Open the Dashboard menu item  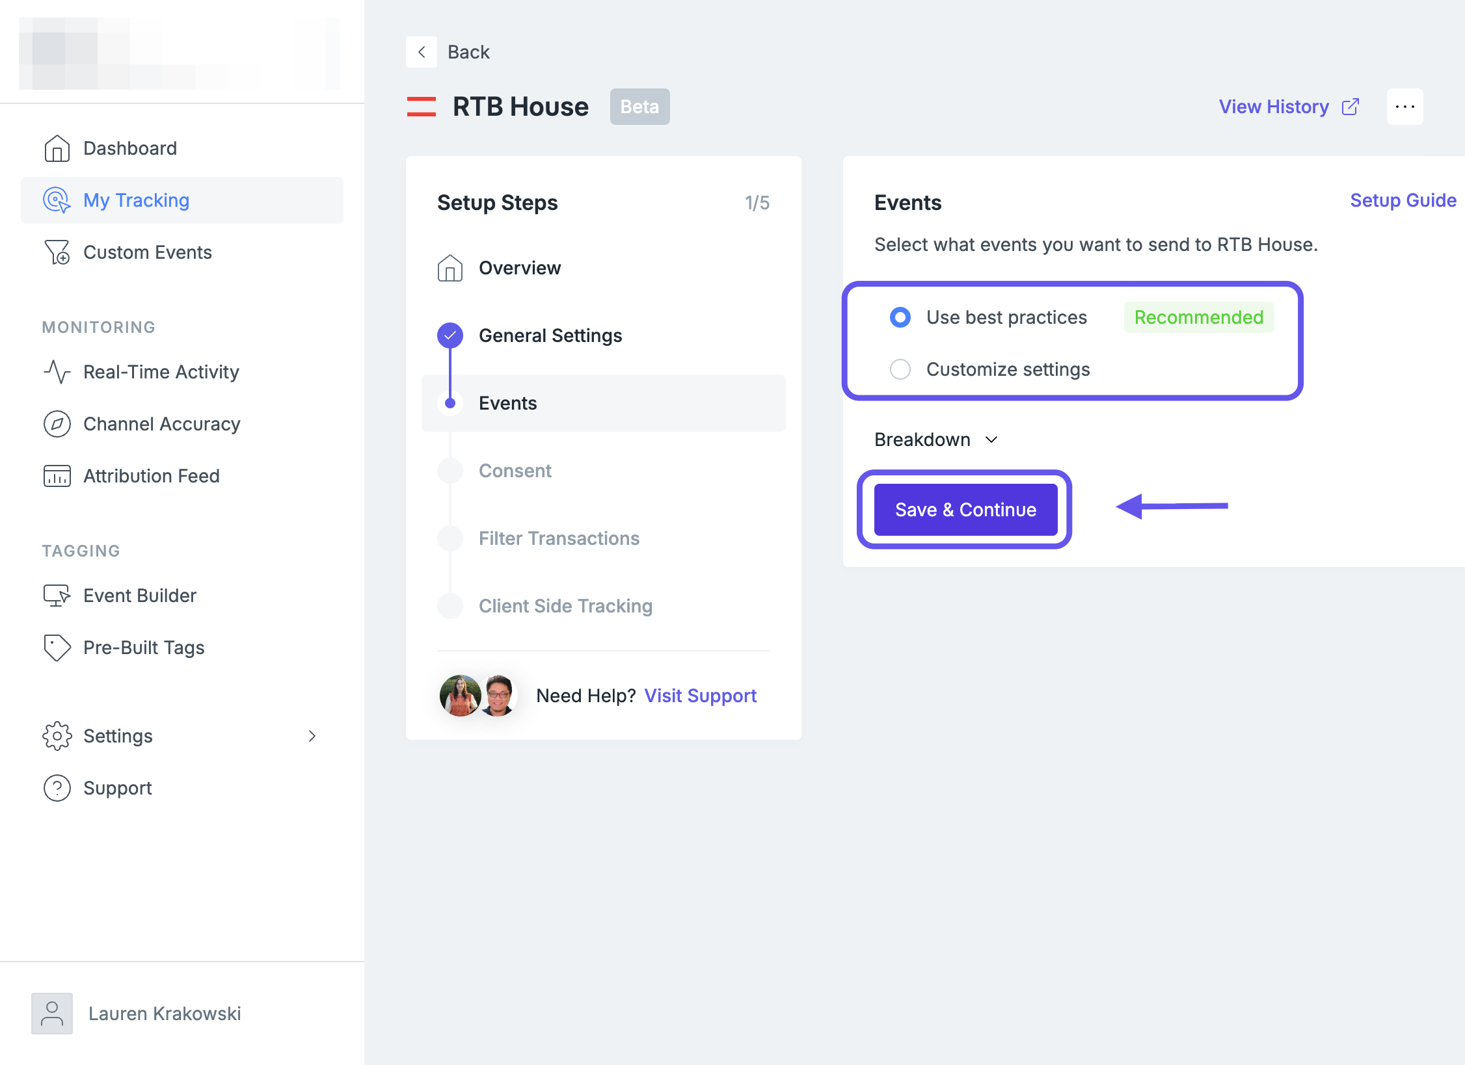182,148
